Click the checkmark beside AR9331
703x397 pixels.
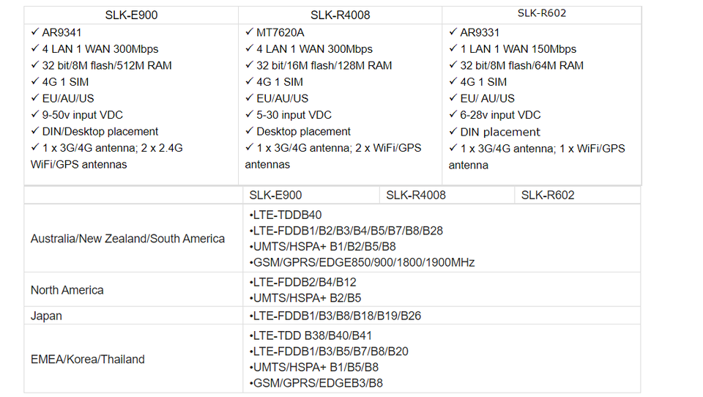coord(453,31)
